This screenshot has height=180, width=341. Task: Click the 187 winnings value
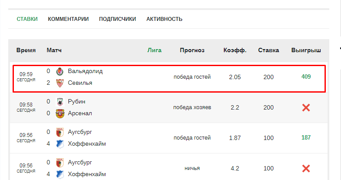[x=306, y=138]
